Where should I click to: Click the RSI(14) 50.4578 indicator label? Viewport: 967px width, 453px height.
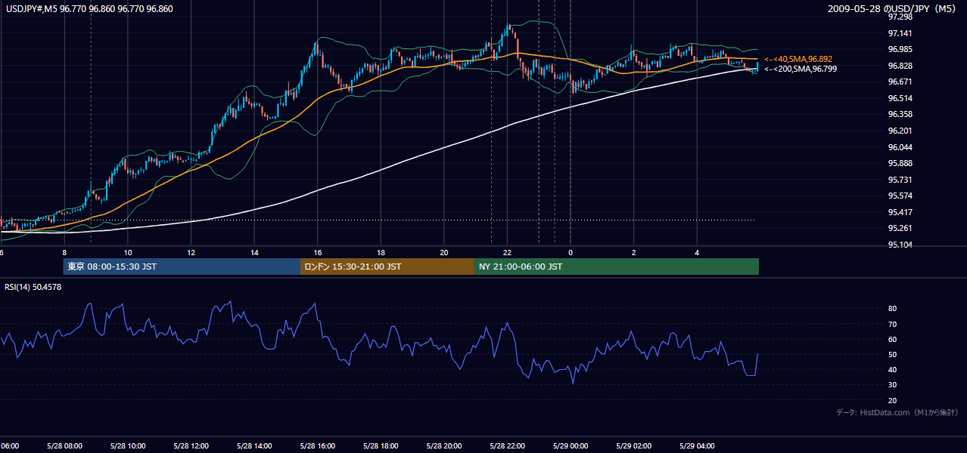click(33, 287)
